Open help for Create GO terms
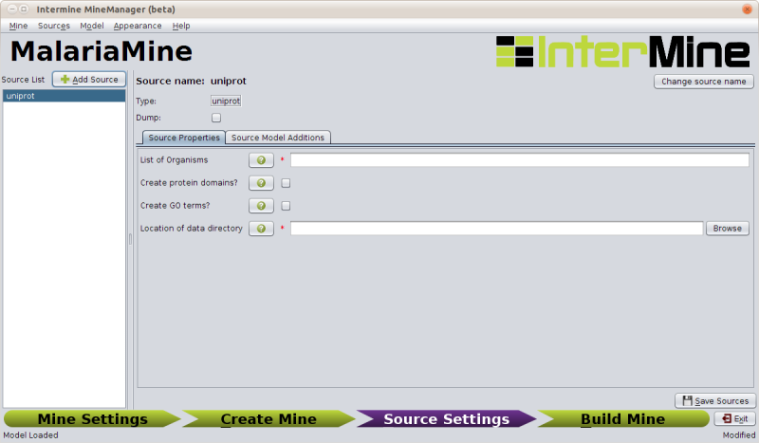Screen dimensions: 759x443 pos(261,206)
